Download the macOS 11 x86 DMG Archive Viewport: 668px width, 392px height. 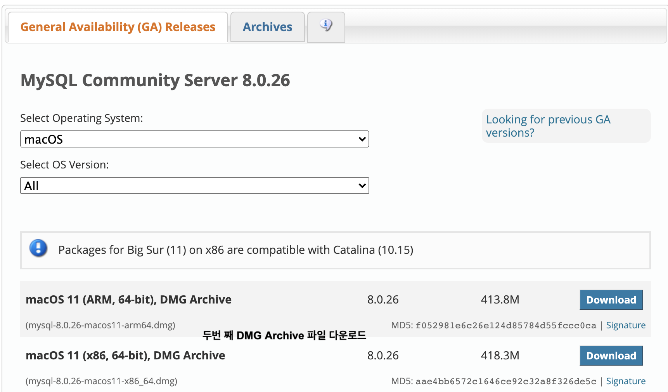tap(611, 356)
